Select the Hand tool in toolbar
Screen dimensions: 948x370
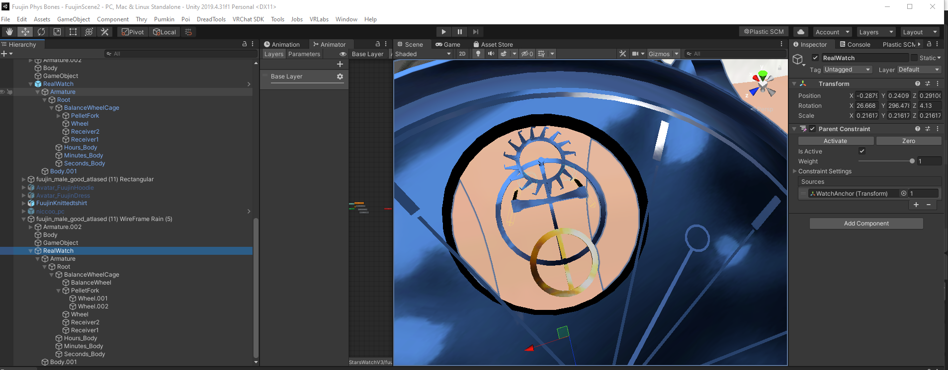pyautogui.click(x=9, y=32)
